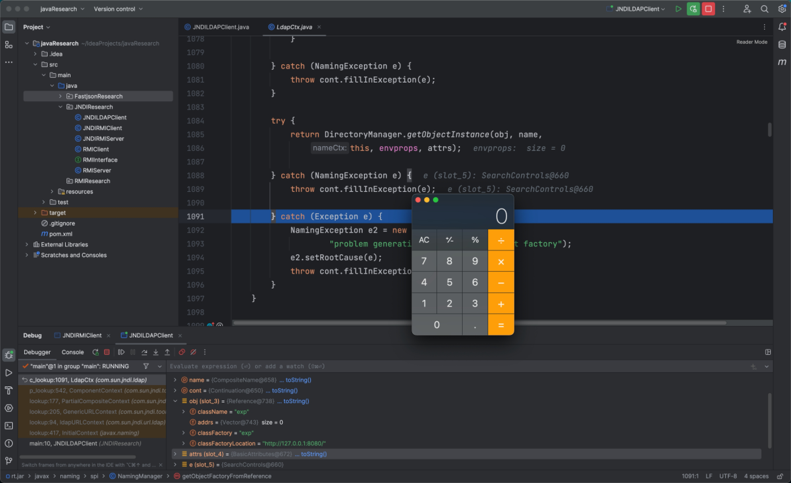This screenshot has height=483, width=791.
Task: Click NamingManager breadcrumb in status bar
Action: tap(136, 476)
